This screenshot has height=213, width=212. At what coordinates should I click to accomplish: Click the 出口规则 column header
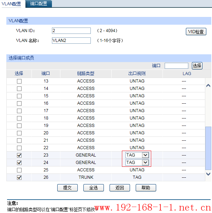click(137, 74)
